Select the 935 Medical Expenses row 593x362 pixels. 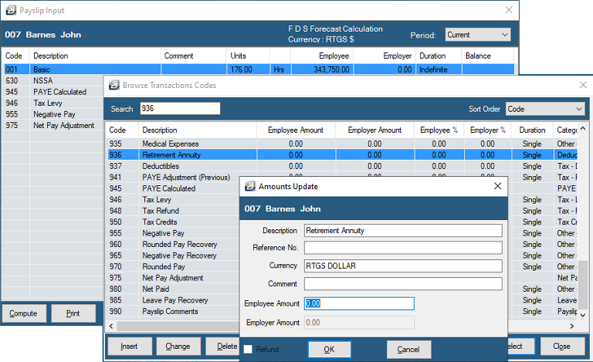click(343, 144)
